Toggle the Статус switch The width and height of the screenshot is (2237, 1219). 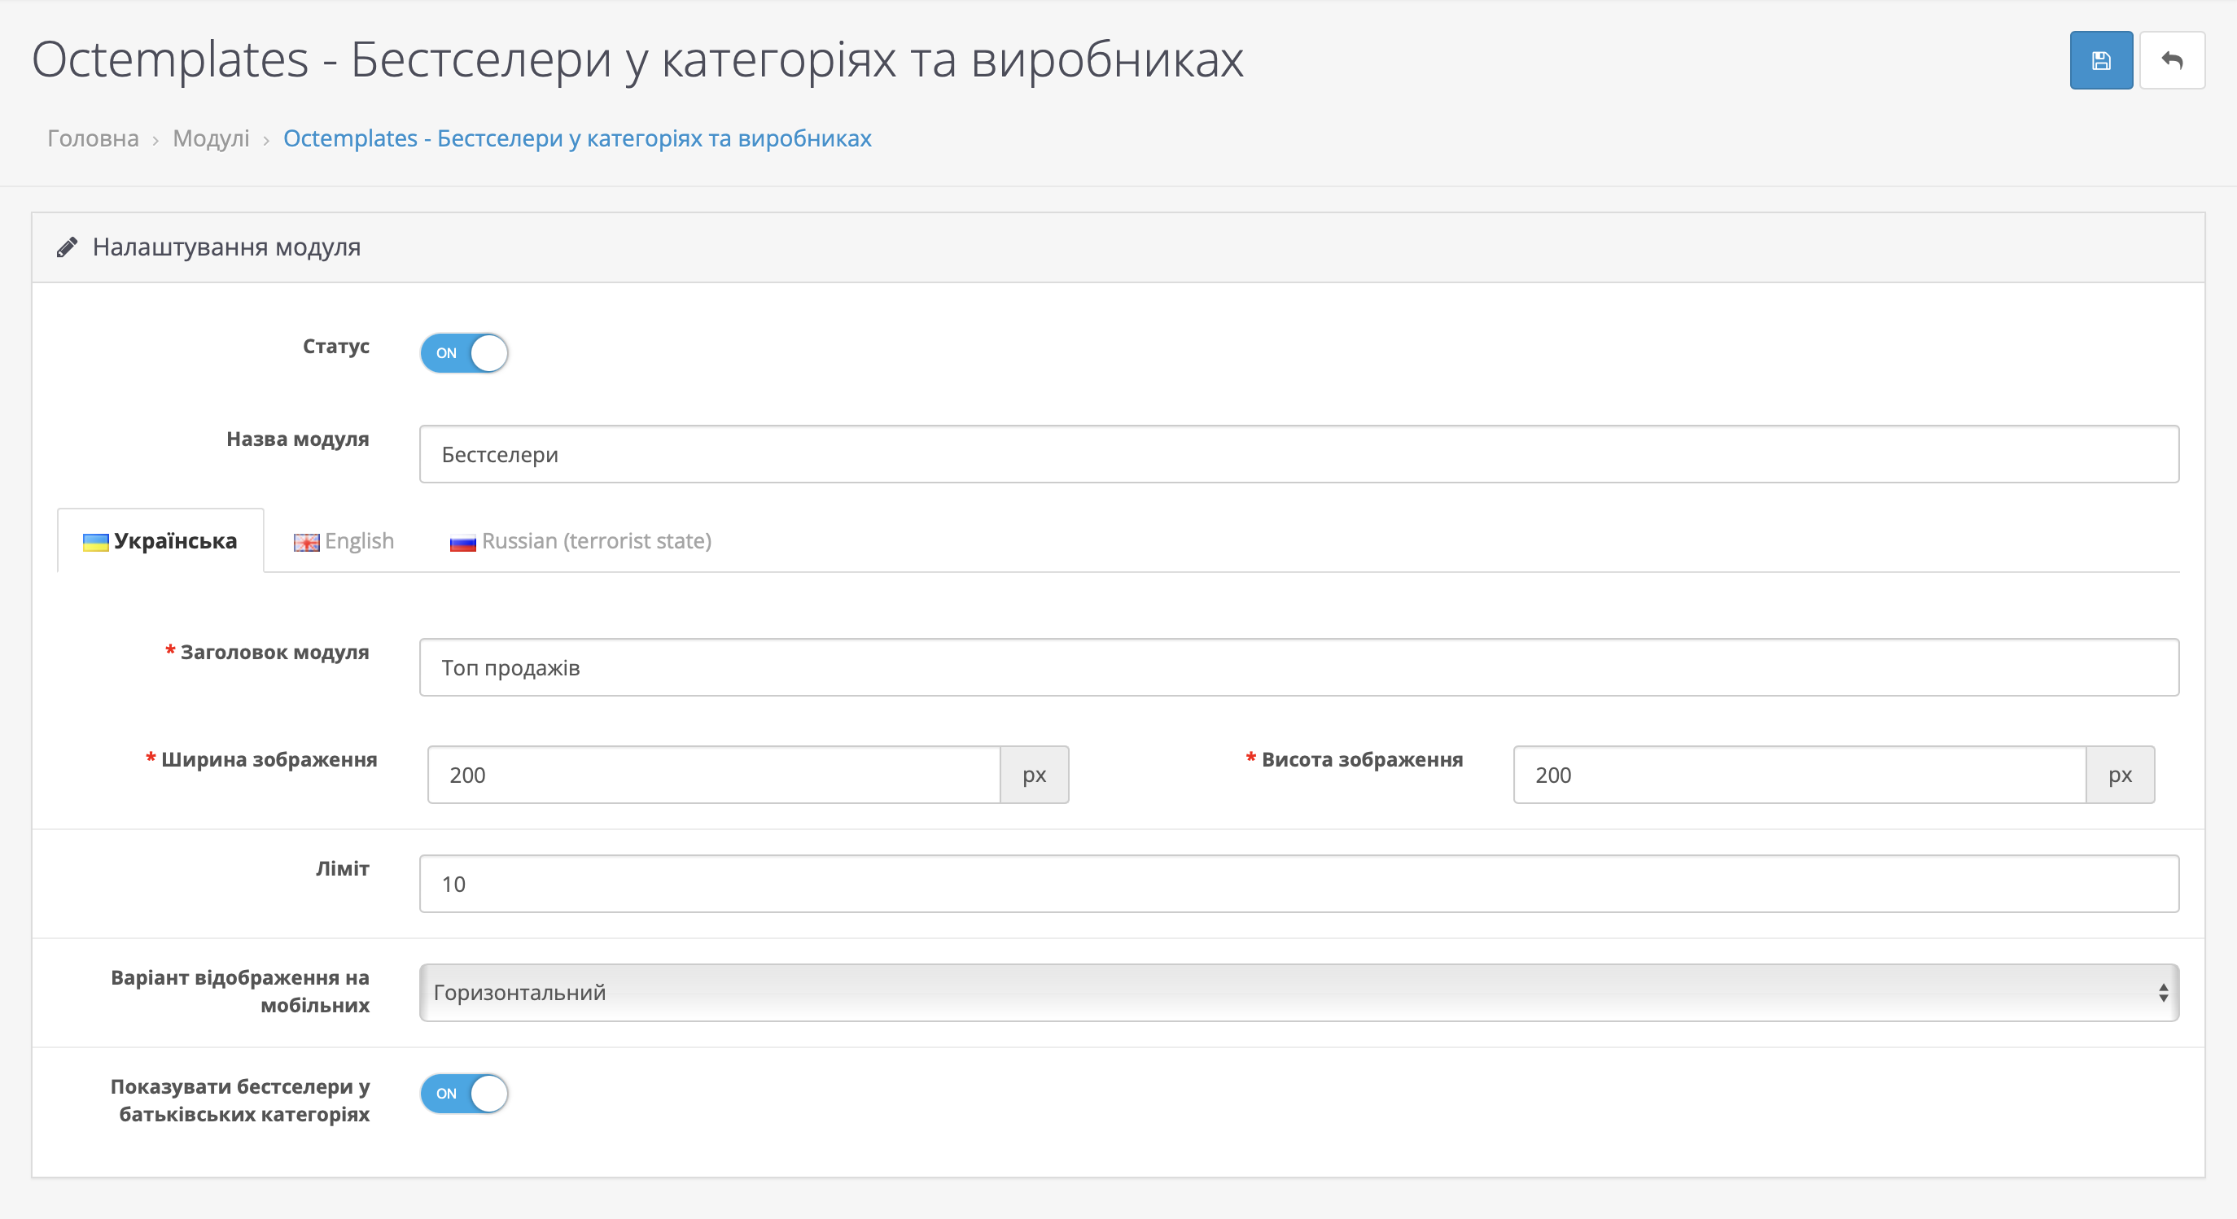tap(464, 353)
